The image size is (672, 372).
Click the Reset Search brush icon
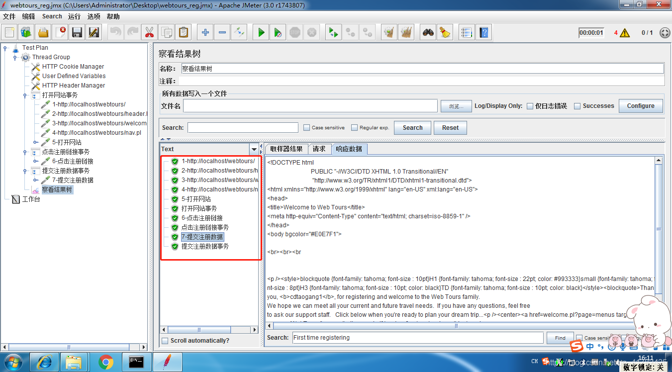click(445, 33)
